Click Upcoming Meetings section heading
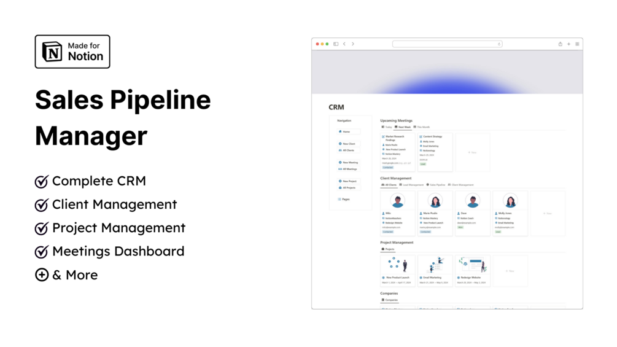617x347 pixels. click(x=396, y=121)
